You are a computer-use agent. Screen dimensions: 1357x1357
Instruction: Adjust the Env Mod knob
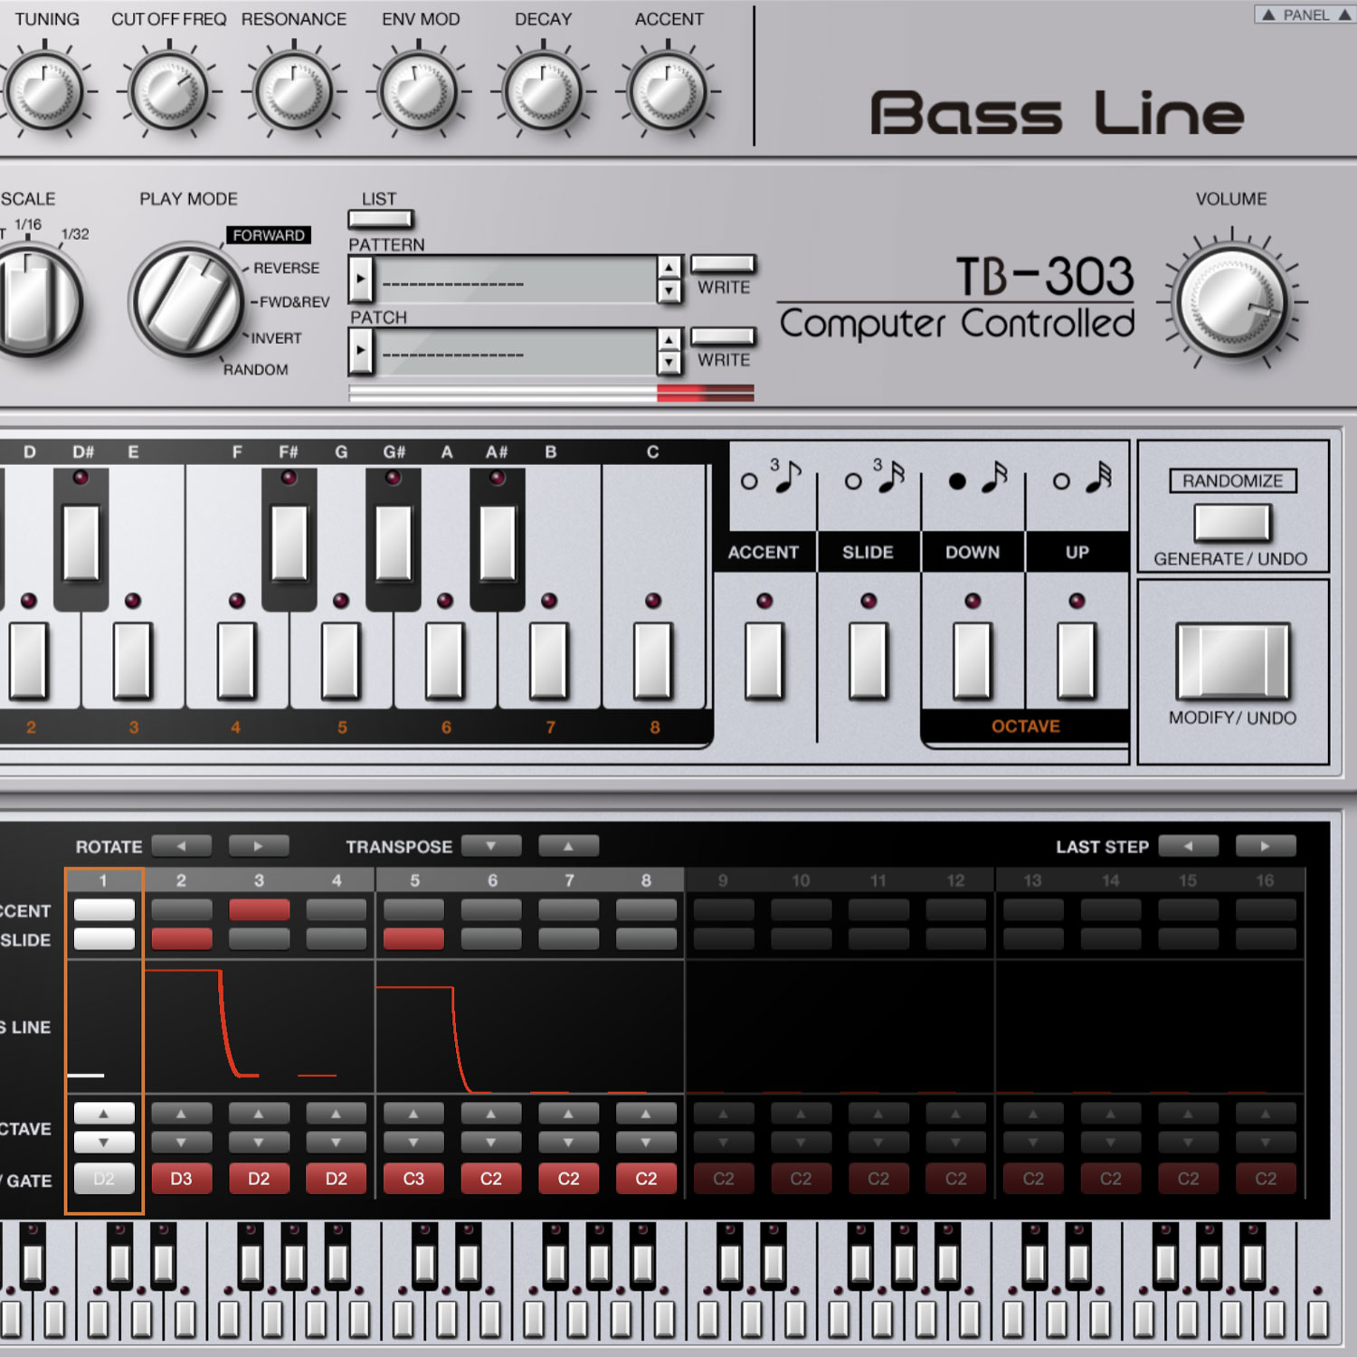(x=418, y=90)
